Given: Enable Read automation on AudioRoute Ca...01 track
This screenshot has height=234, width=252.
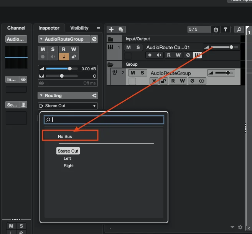Looking at the screenshot, I should pos(169,55).
